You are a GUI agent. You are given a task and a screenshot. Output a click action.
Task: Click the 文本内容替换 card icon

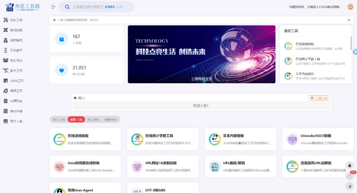[x=215, y=139]
